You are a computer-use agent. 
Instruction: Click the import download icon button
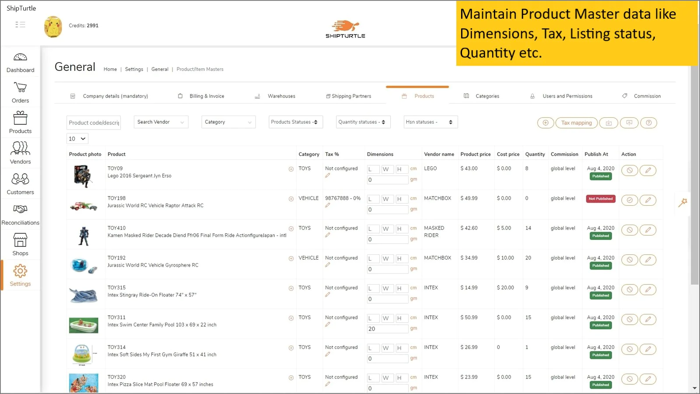(609, 123)
